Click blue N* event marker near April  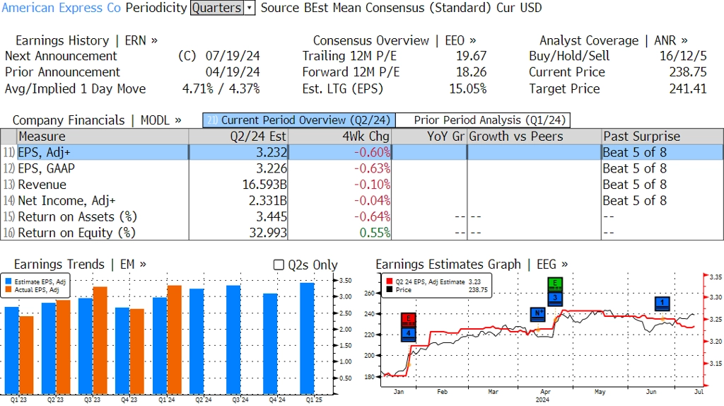coord(538,314)
